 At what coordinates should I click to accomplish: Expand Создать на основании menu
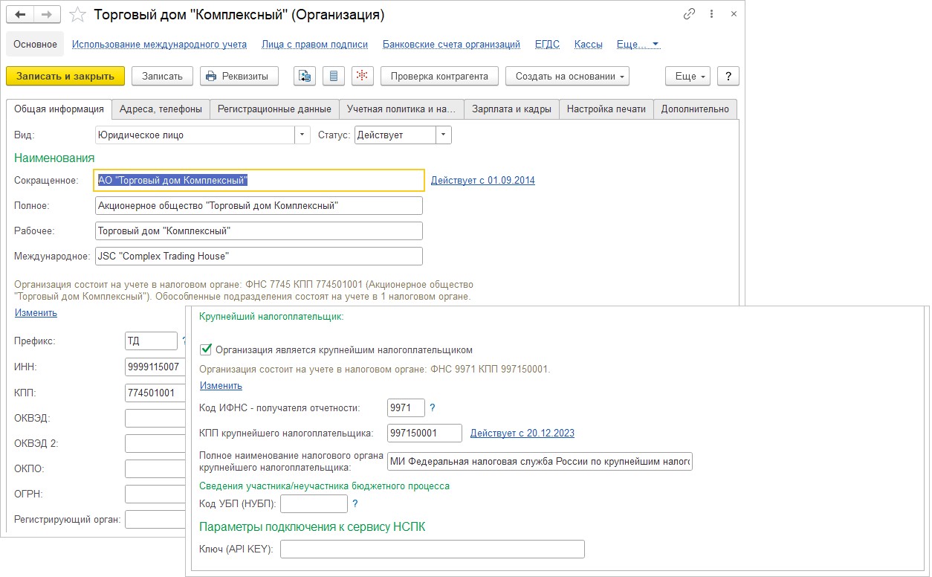pyautogui.click(x=567, y=76)
